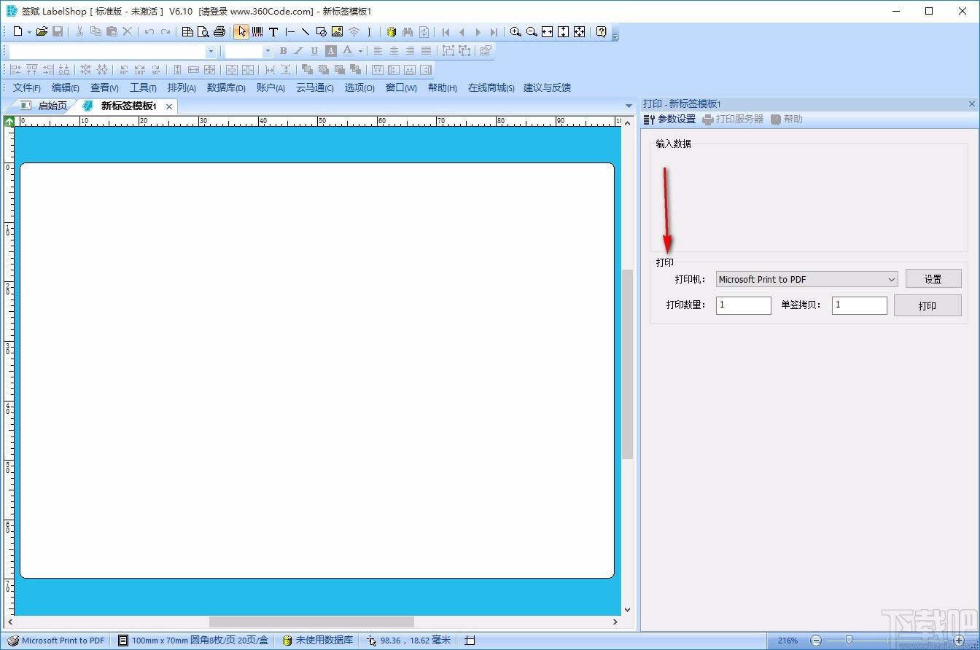This screenshot has height=650, width=980.
Task: Select the Text tool
Action: 273,31
